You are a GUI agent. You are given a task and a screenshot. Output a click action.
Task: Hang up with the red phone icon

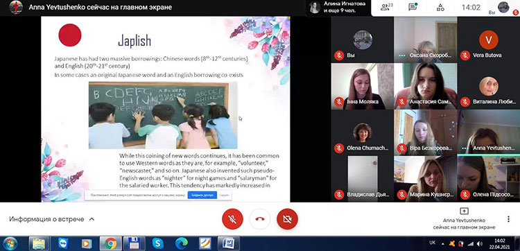tap(260, 219)
